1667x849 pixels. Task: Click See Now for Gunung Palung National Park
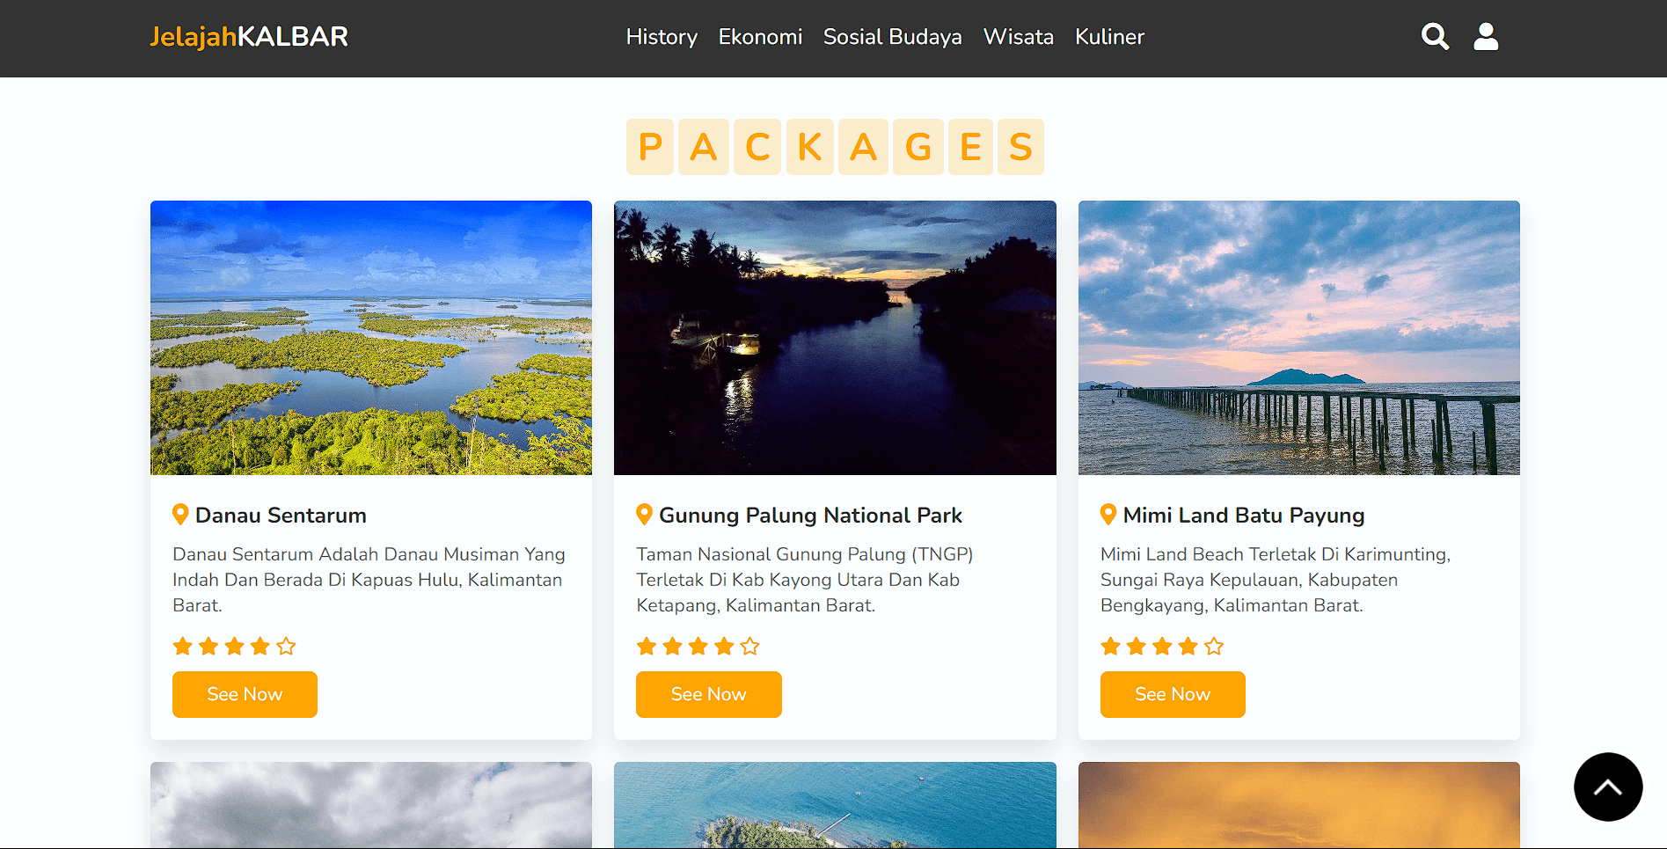(x=708, y=694)
